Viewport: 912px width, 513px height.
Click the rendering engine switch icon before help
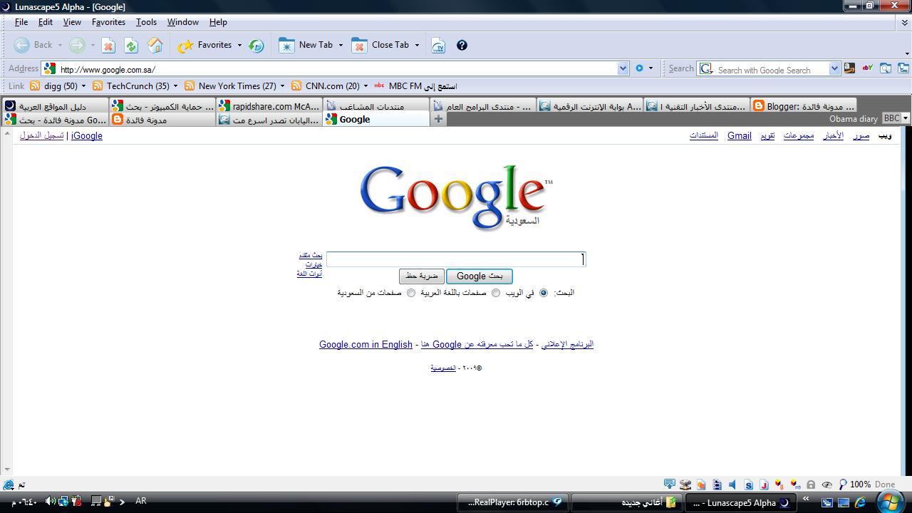tap(438, 46)
